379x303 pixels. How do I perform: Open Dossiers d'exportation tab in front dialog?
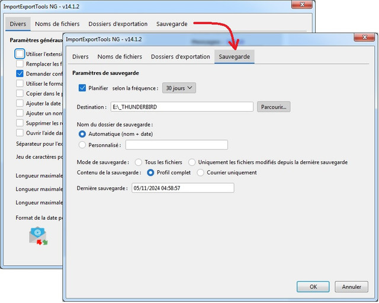tap(180, 57)
